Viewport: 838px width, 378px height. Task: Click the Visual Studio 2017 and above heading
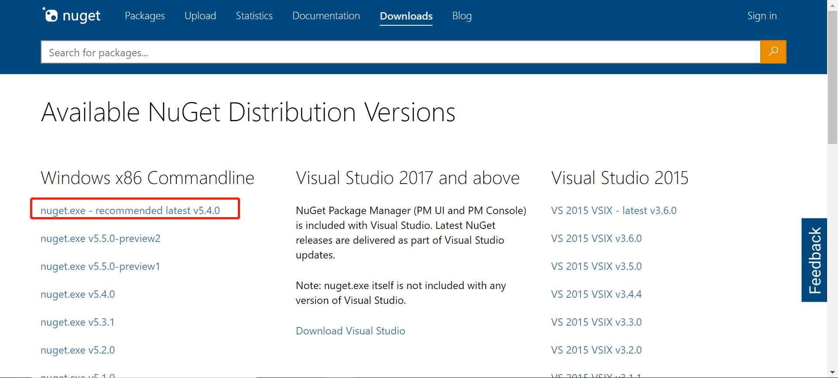point(408,178)
